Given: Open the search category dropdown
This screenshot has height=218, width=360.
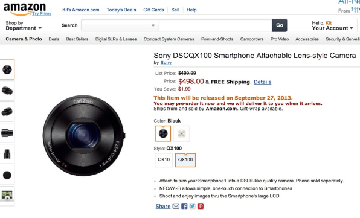Looking at the screenshot, I should (120, 25).
